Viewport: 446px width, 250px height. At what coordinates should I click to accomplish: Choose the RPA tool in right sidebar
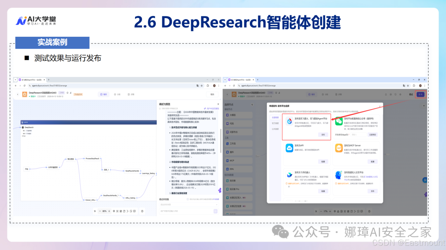click(x=239, y=169)
